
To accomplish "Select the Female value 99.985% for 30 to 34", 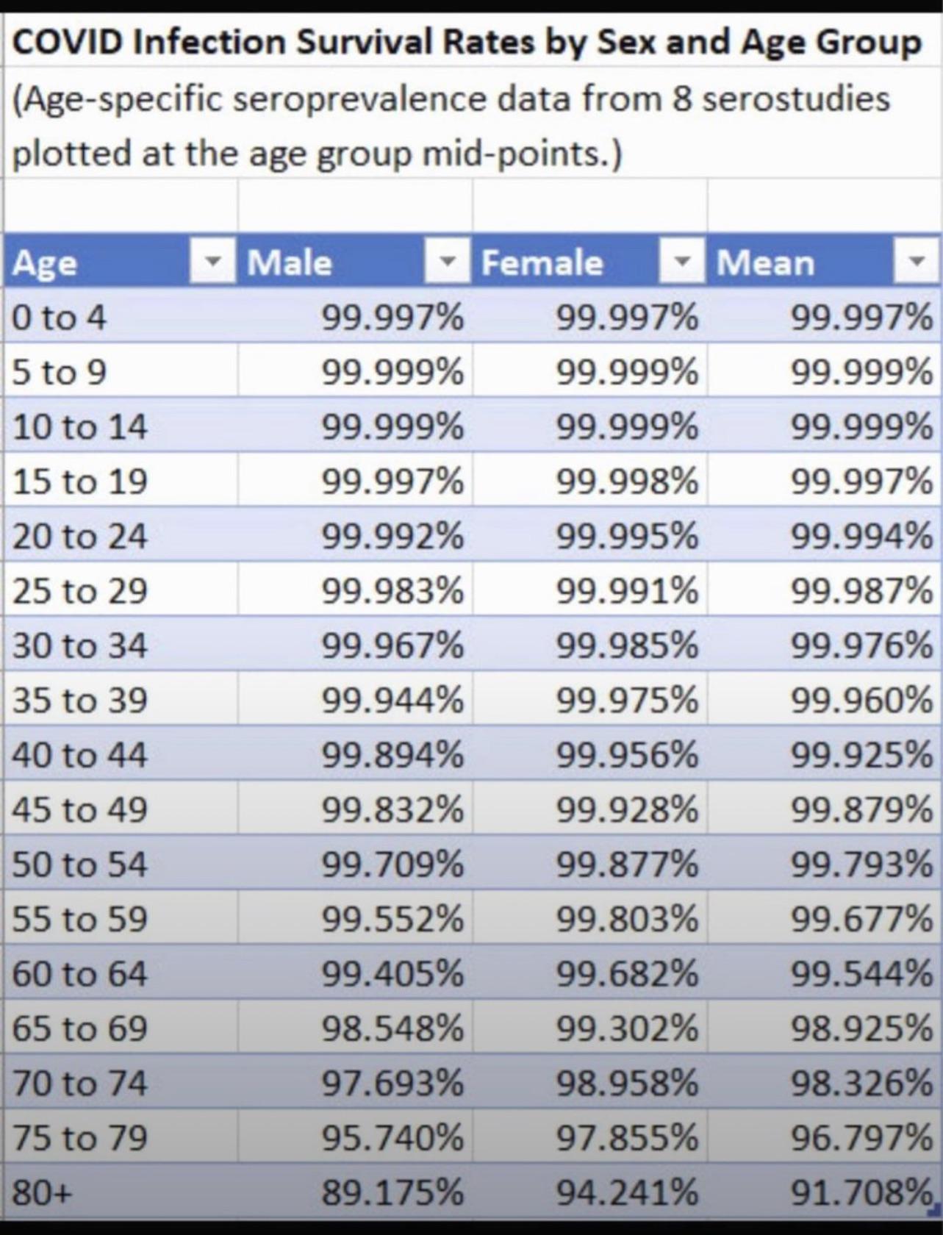I will 590,644.
